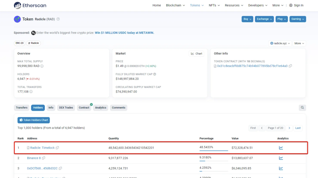
Task: Open the token contract address link
Action: tap(252, 66)
